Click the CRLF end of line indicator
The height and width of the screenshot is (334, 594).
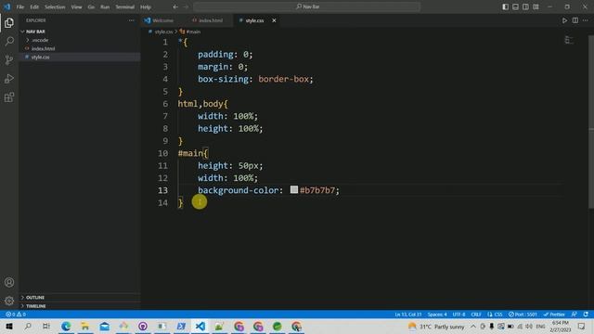[x=476, y=315]
